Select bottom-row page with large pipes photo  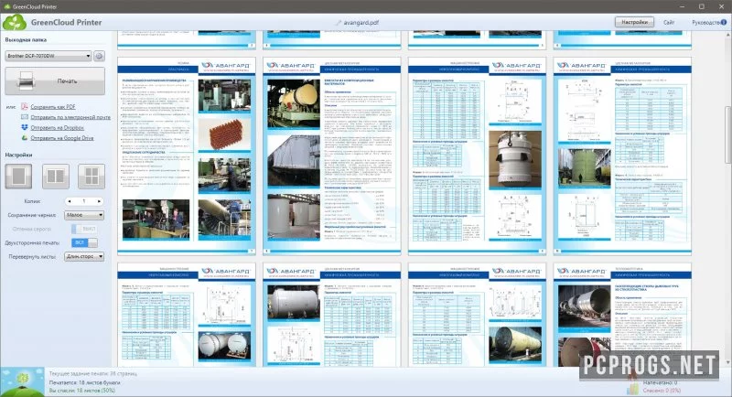point(622,315)
